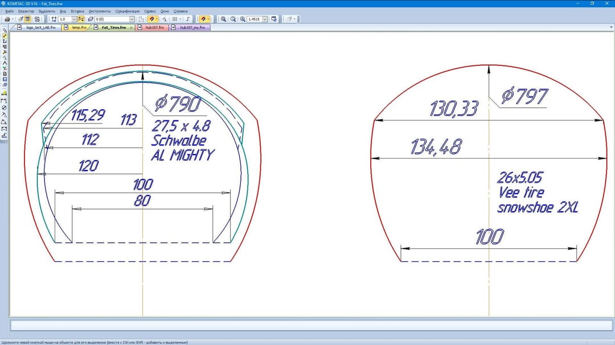Click the Print icon in the toolbar
Image resolution: width=615 pixels, height=345 pixels.
click(x=7, y=19)
